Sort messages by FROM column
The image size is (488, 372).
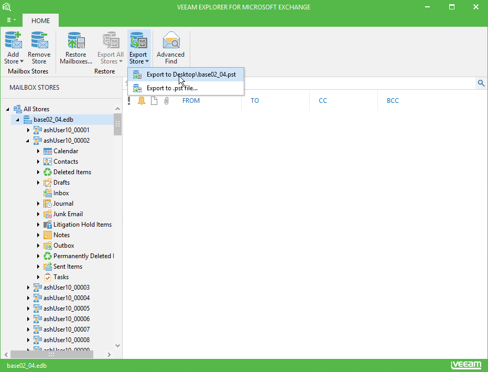[191, 101]
